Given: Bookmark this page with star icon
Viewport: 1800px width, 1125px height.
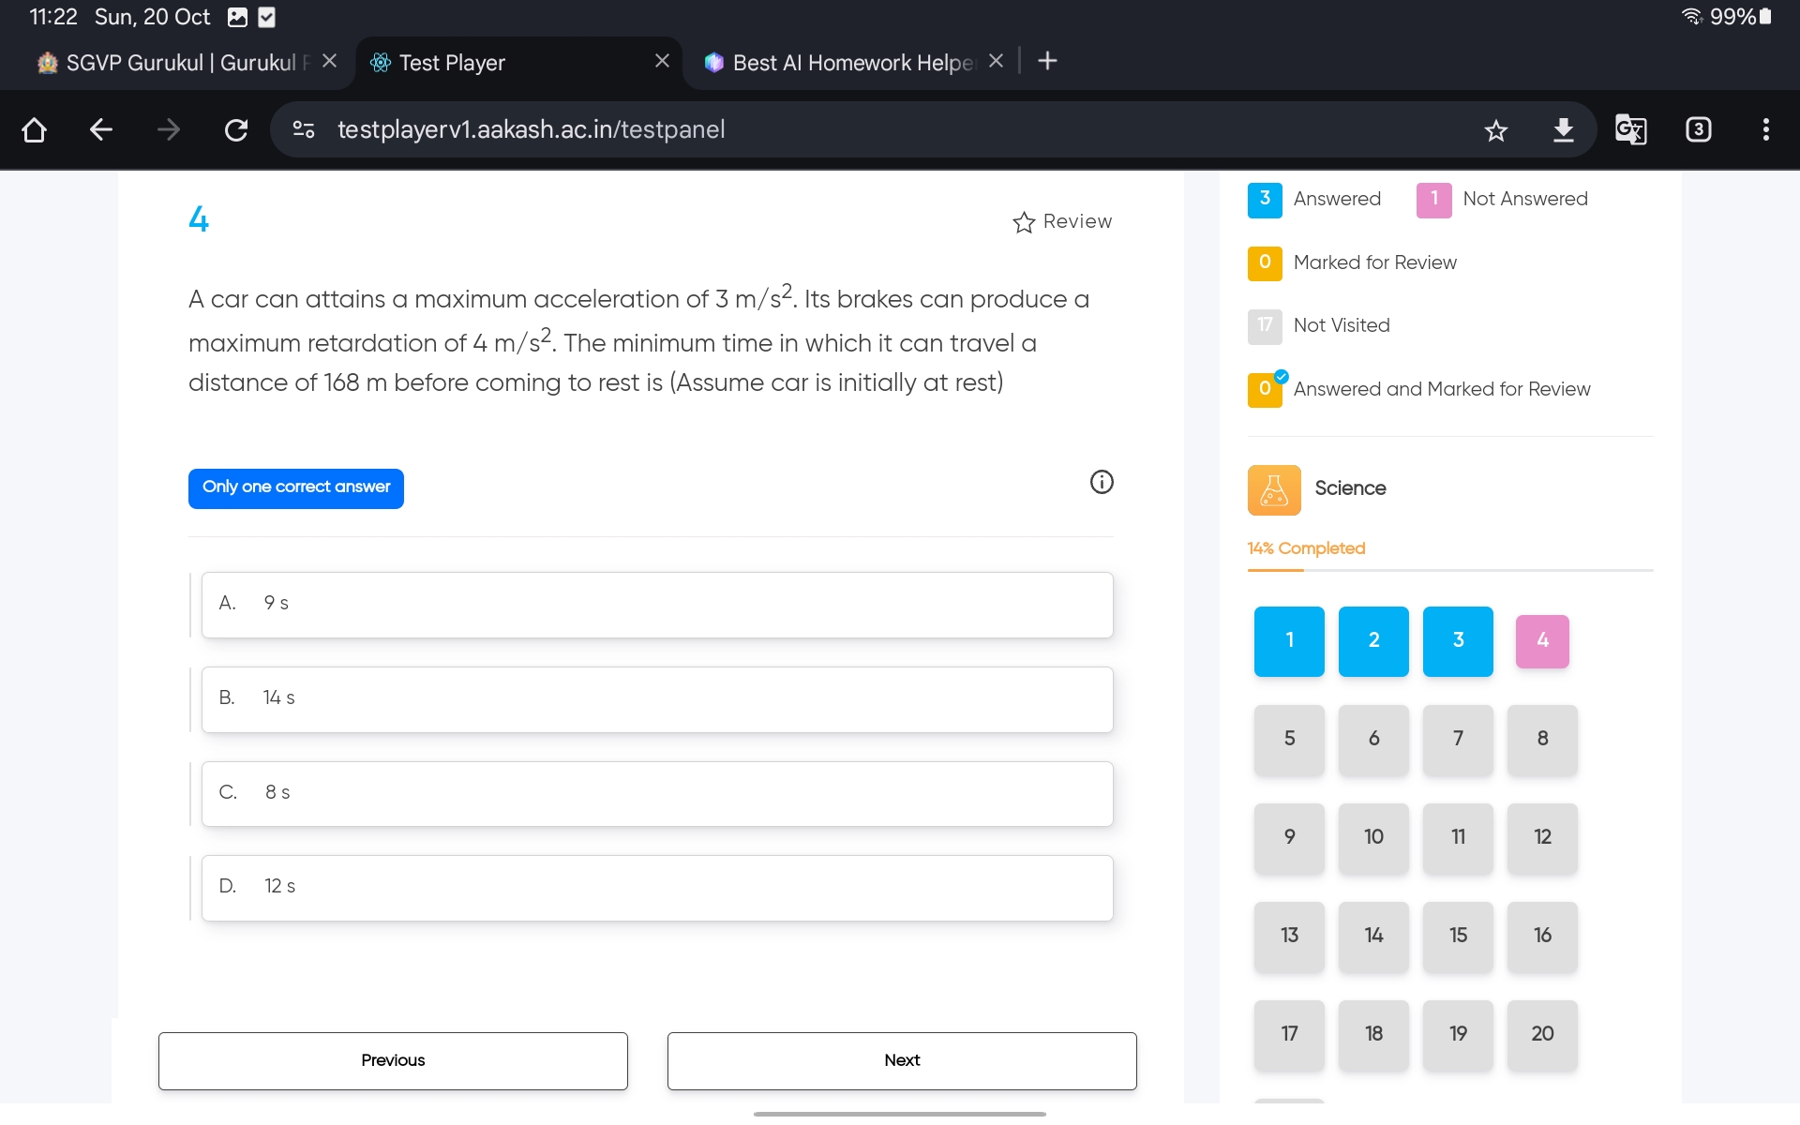Looking at the screenshot, I should click(x=1496, y=129).
